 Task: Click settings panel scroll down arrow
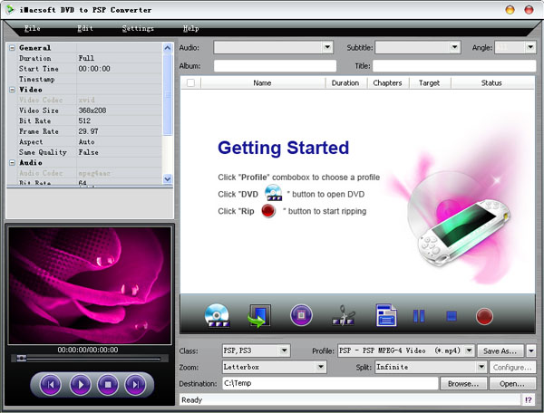[x=168, y=178]
